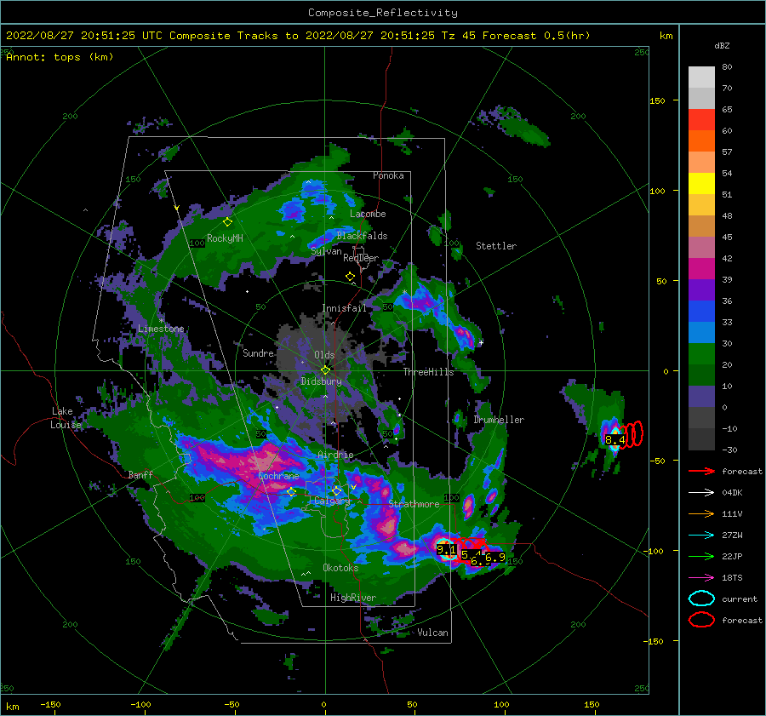Viewport: 766px width, 716px height.
Task: Click the Airdrie city label
Action: click(x=335, y=455)
